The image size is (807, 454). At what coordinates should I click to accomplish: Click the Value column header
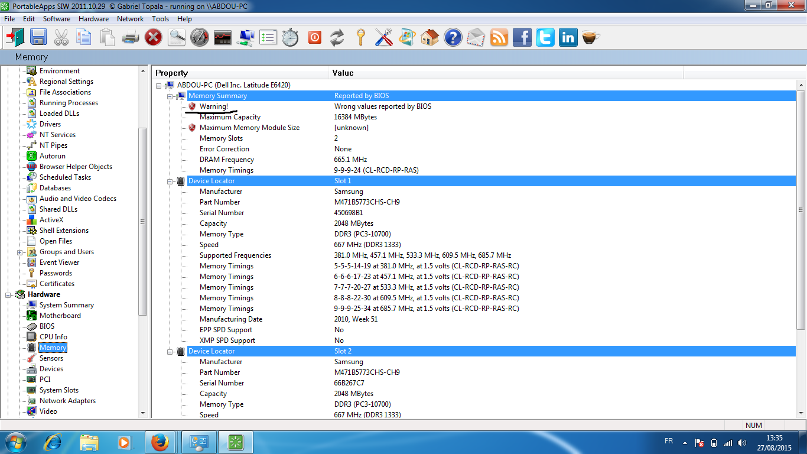click(506, 73)
